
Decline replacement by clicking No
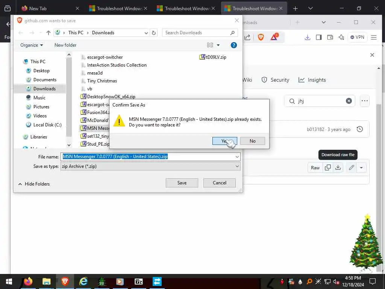tap(252, 141)
